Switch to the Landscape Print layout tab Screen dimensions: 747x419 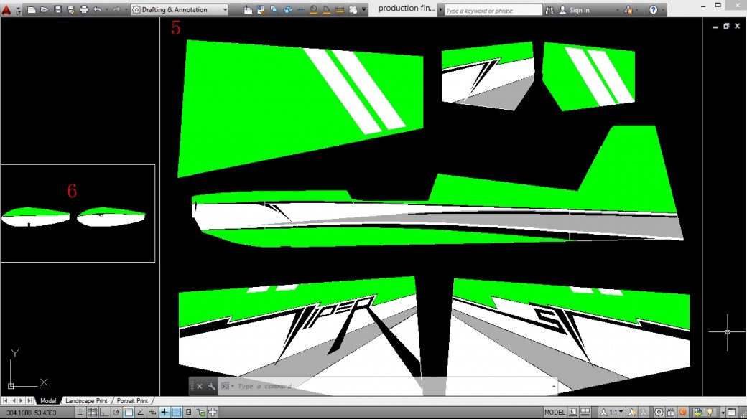[86, 400]
